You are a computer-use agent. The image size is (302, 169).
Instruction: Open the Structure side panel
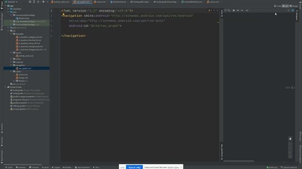point(2,128)
